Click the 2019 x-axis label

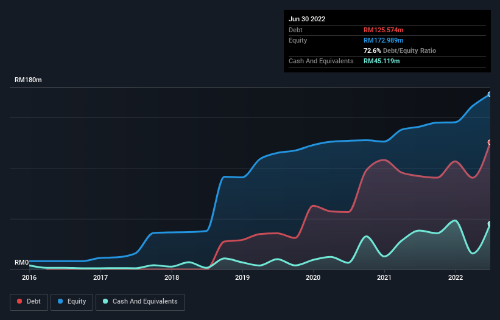242,277
